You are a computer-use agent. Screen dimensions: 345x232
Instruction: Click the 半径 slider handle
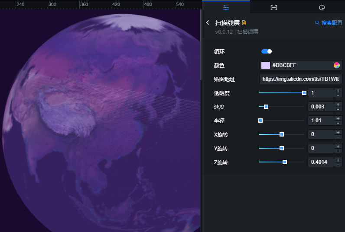pyautogui.click(x=260, y=121)
